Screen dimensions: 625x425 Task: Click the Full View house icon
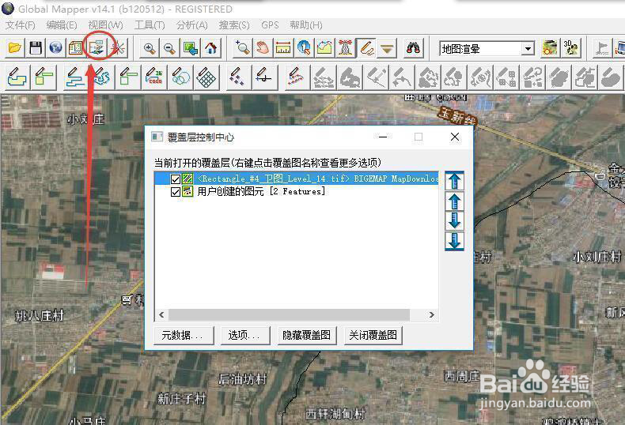[211, 48]
